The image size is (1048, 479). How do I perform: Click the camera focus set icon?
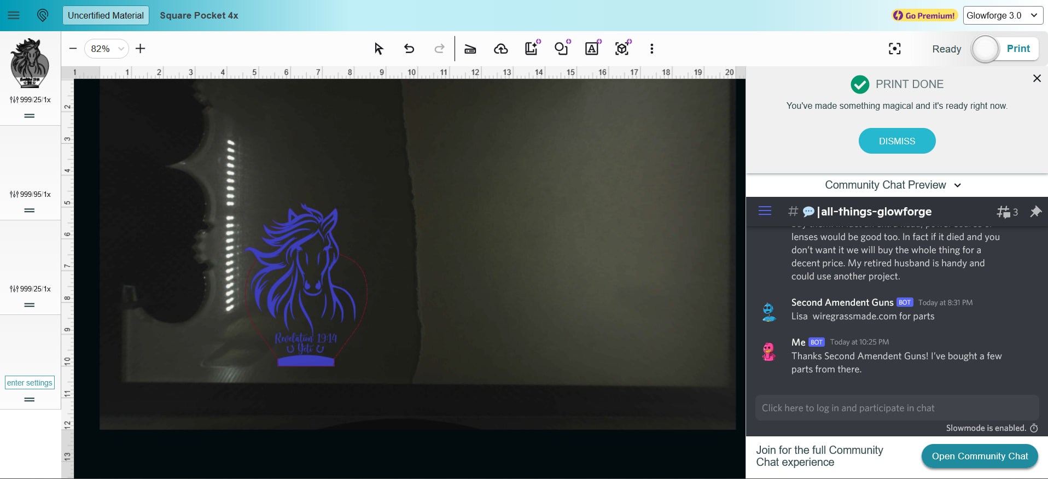(x=894, y=49)
